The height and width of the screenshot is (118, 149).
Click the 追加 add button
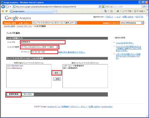pyautogui.click(x=57, y=73)
